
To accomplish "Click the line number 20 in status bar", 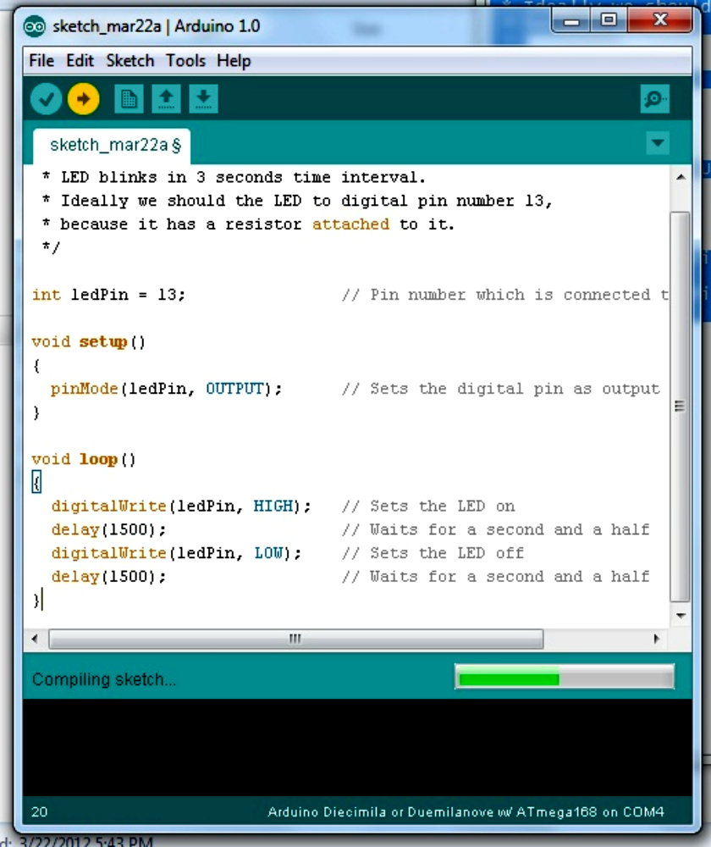I will [40, 812].
